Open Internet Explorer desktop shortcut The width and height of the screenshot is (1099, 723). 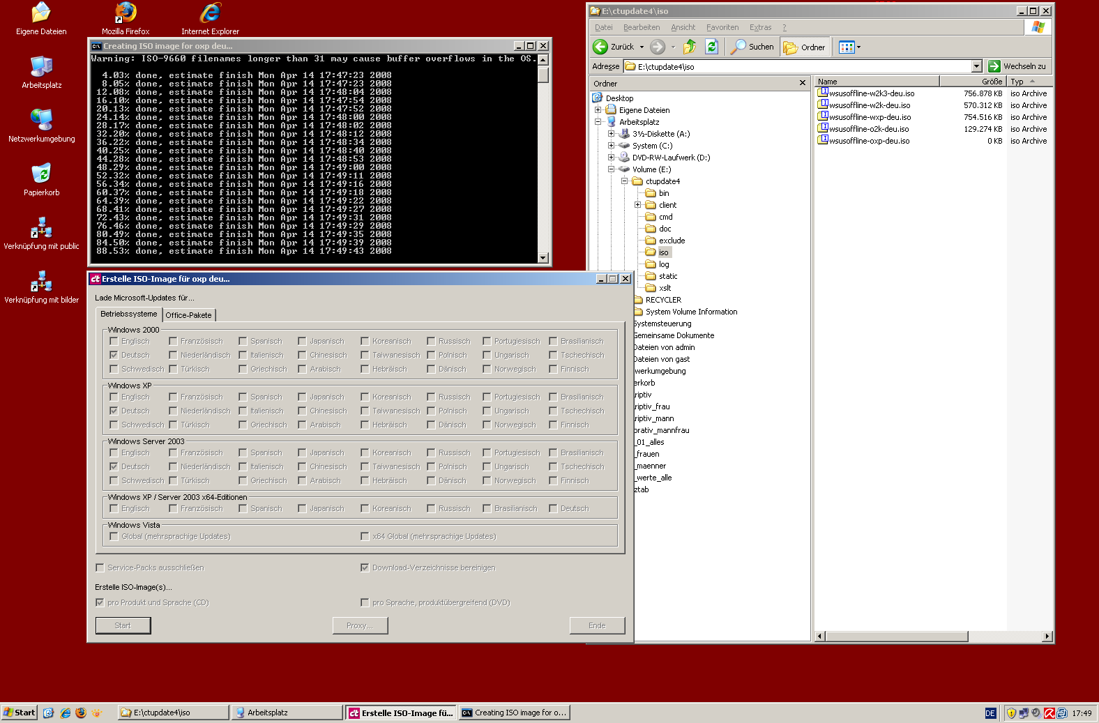pyautogui.click(x=210, y=19)
